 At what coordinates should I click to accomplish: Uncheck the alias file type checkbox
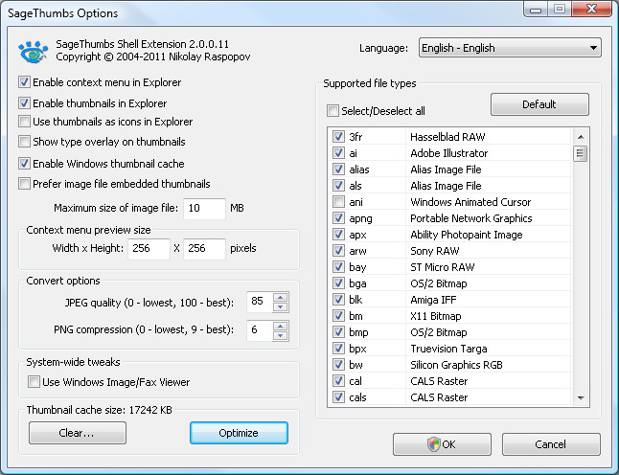(x=338, y=169)
